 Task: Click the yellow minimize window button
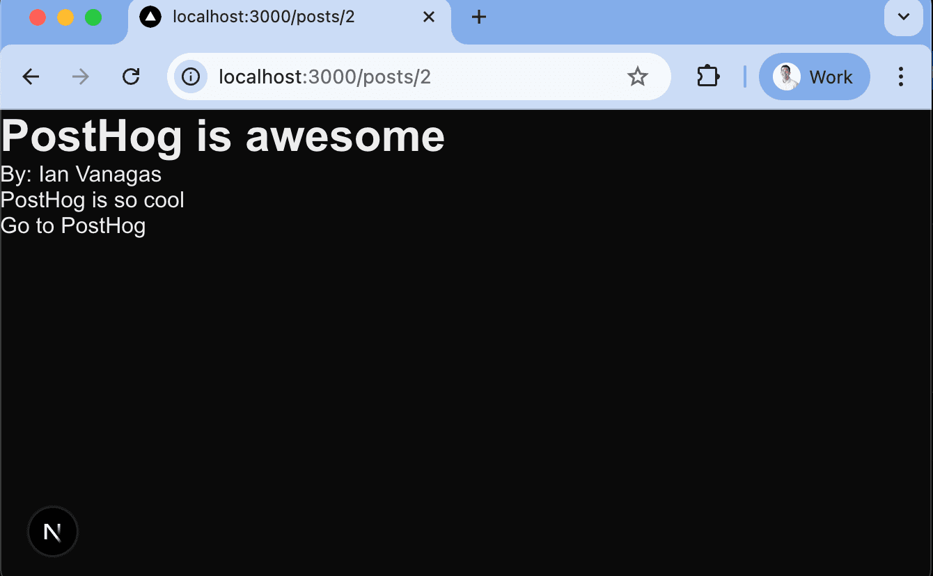[x=65, y=18]
